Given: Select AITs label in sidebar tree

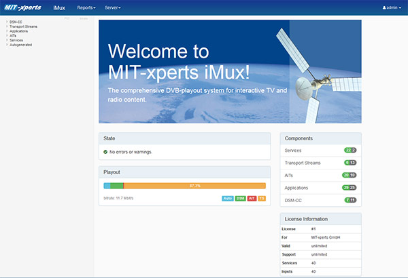Looking at the screenshot, I should (13, 35).
